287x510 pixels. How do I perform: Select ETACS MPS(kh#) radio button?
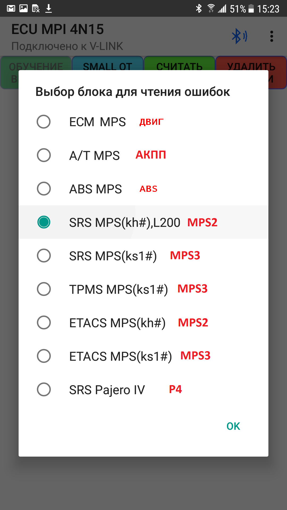pos(44,323)
